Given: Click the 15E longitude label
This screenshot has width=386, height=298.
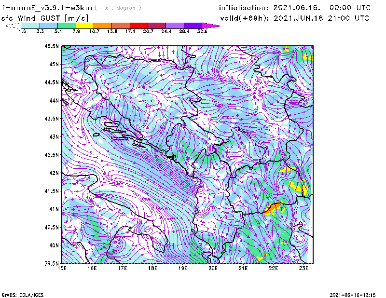Looking at the screenshot, I should [x=62, y=268].
